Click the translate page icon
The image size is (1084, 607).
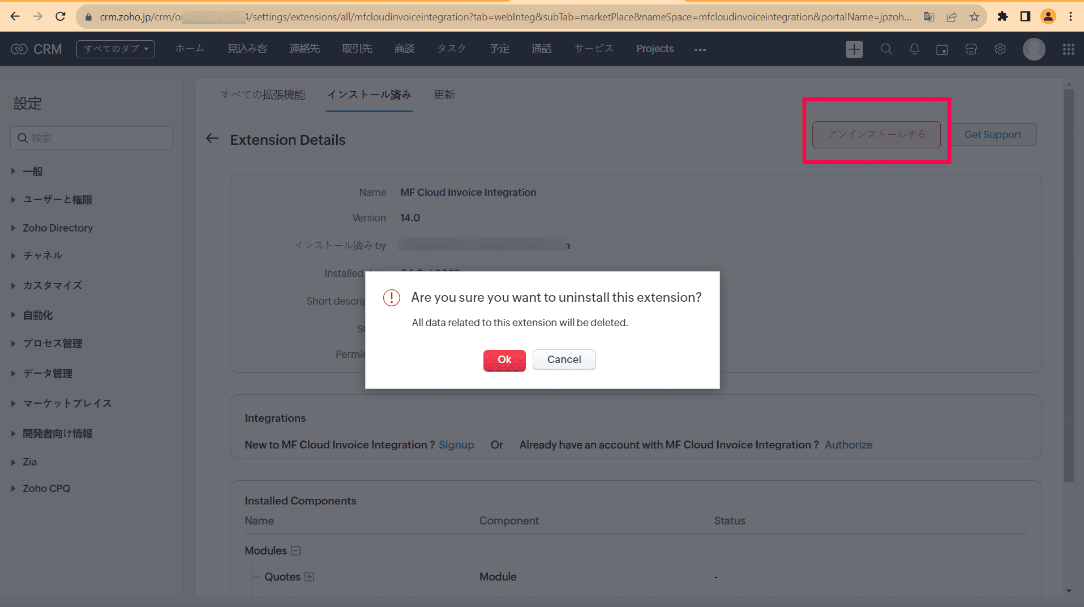coord(929,16)
